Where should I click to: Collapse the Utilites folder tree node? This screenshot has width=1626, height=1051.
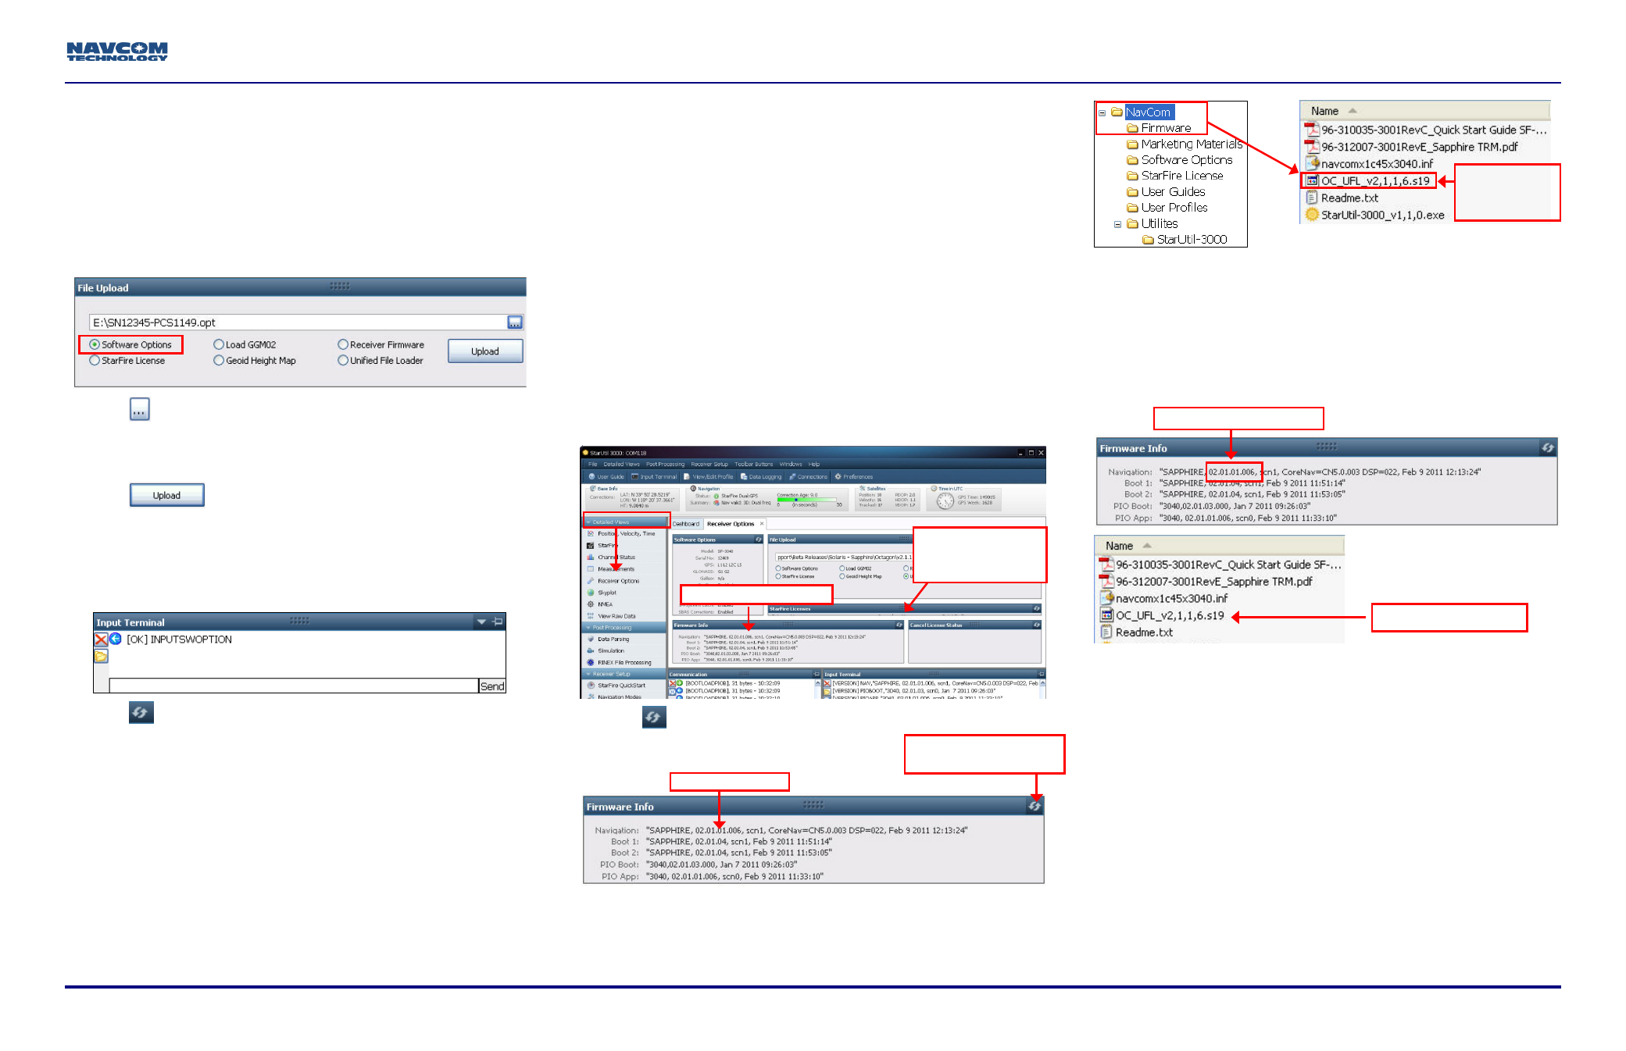click(1117, 224)
